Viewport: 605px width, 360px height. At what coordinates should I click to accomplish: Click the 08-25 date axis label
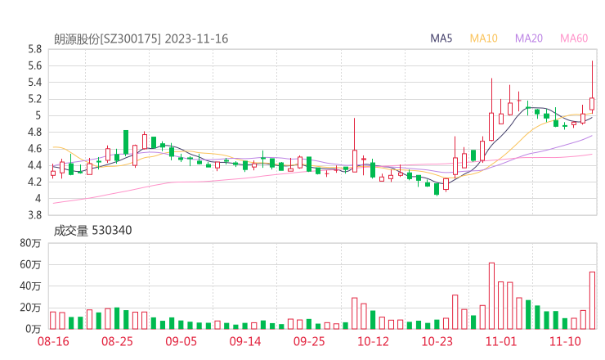(x=117, y=341)
